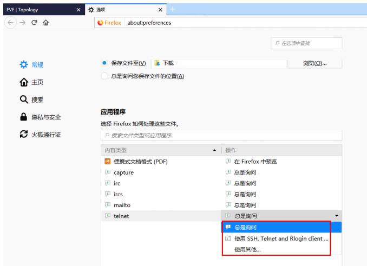Screen dimensions: 367x266
Task: Click the icon beside capture
Action: pos(108,172)
